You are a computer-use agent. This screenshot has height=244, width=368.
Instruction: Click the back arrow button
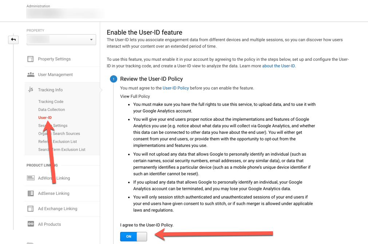pos(13,40)
